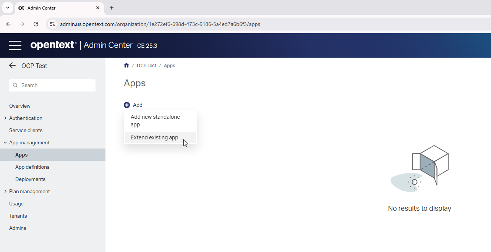Go back using OCP Test arrow
Screen dimensions: 491x252
pyautogui.click(x=12, y=65)
